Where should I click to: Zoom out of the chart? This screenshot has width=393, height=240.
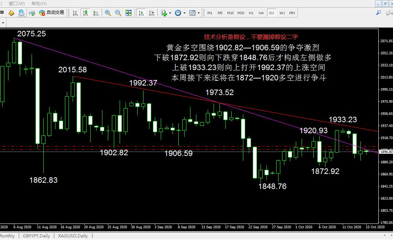[118, 13]
